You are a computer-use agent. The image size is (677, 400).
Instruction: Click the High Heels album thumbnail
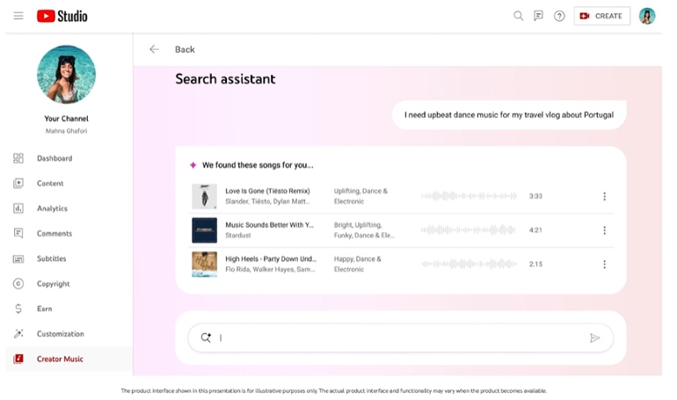204,264
